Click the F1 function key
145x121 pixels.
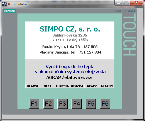click(34, 104)
